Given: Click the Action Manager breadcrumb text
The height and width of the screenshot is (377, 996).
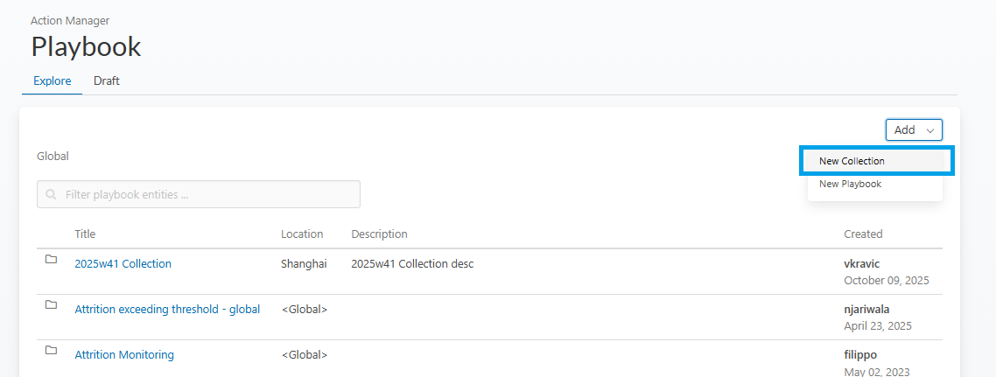Looking at the screenshot, I should pyautogui.click(x=70, y=20).
